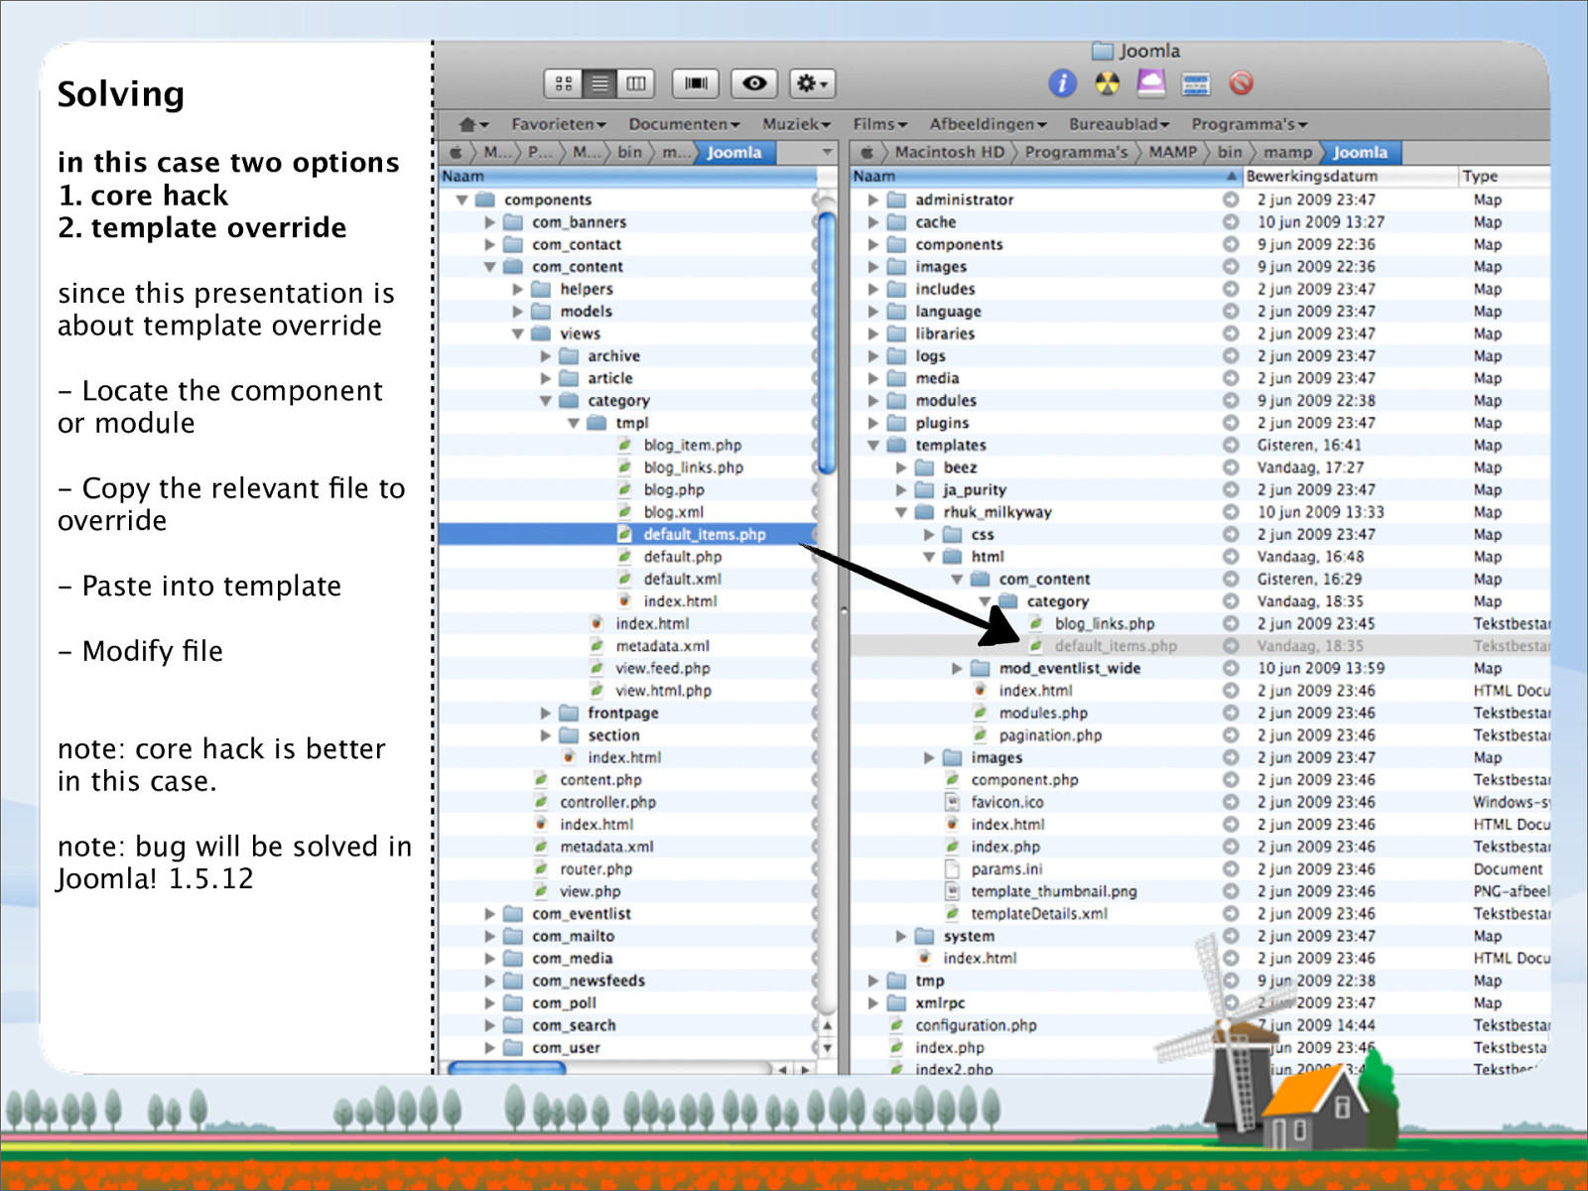The height and width of the screenshot is (1191, 1588).
Task: Select controller.php file in left pane
Action: click(607, 802)
